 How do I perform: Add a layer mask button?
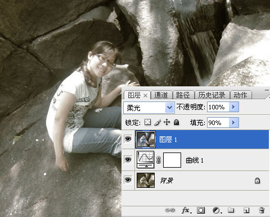[x=201, y=210]
